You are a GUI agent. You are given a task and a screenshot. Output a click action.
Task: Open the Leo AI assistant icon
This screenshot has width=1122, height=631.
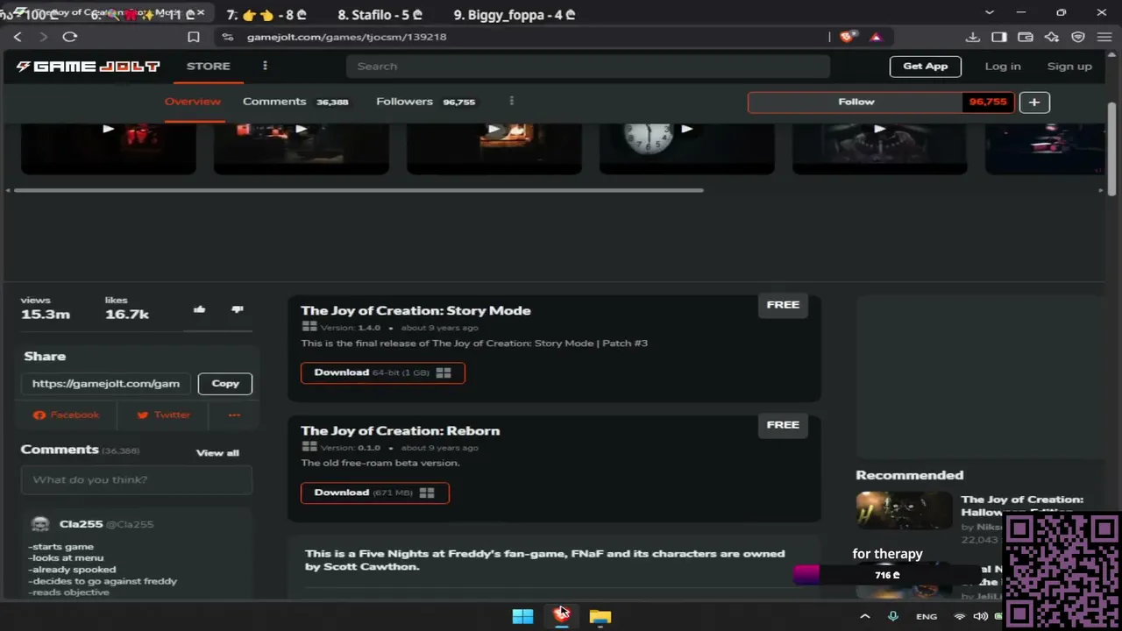[1052, 37]
